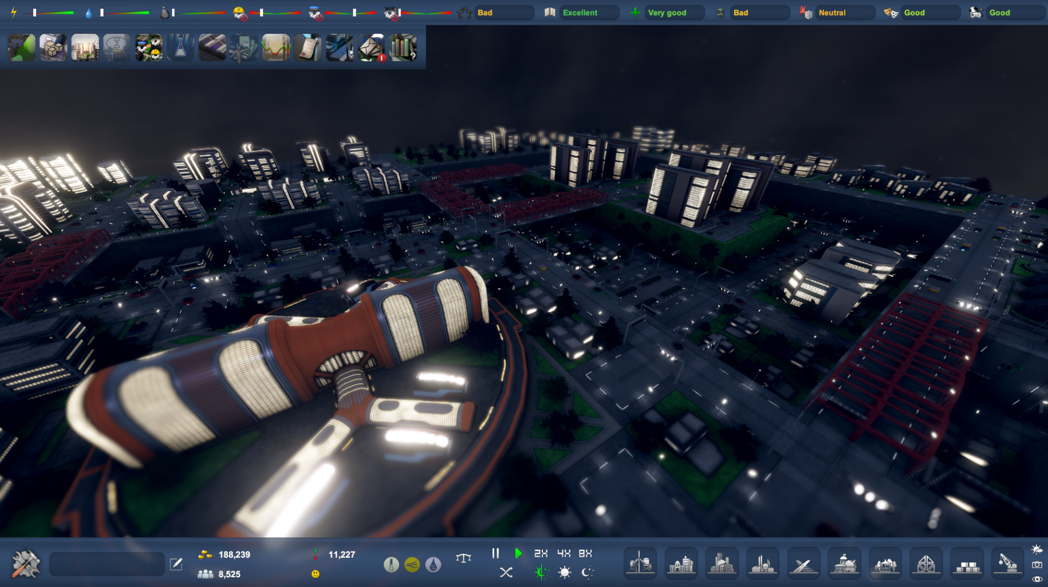
Task: Open the solar panel rooftop icon
Action: pyautogui.click(x=212, y=47)
